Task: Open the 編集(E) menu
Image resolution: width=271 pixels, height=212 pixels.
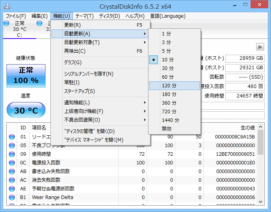Action: coord(39,16)
